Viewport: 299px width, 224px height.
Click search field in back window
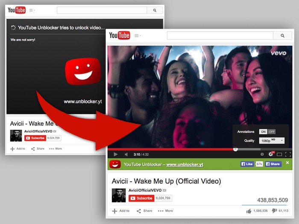pos(102,10)
